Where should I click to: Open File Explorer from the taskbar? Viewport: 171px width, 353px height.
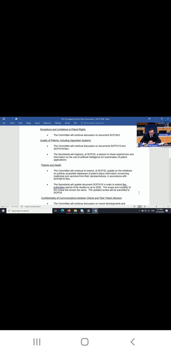[75, 211]
